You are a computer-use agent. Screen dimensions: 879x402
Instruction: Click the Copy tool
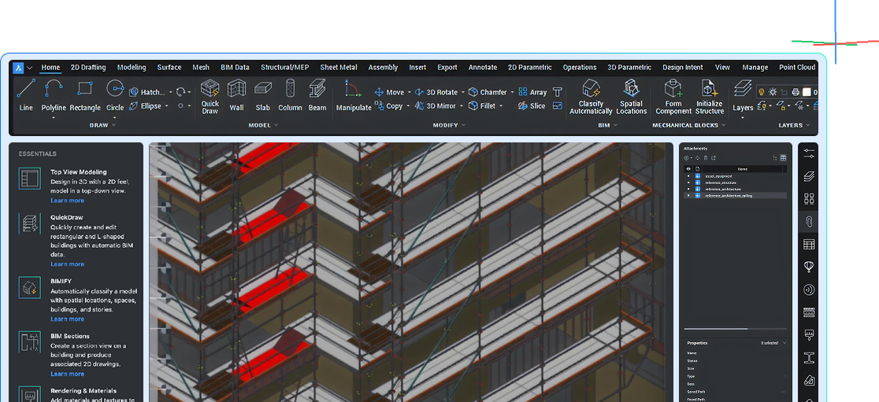pyautogui.click(x=388, y=106)
